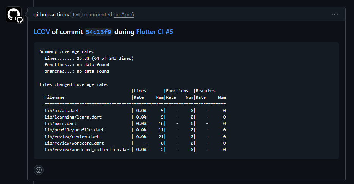354x184 pixels.
Task: Click the github-actions bot avatar
Action: pyautogui.click(x=14, y=14)
